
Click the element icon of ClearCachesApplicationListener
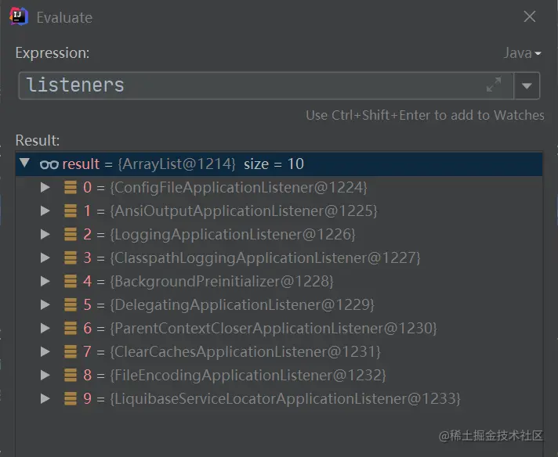71,351
